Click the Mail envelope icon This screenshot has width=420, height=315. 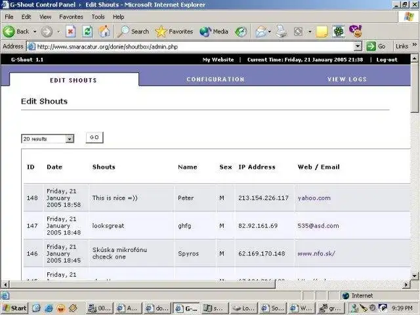click(x=261, y=32)
